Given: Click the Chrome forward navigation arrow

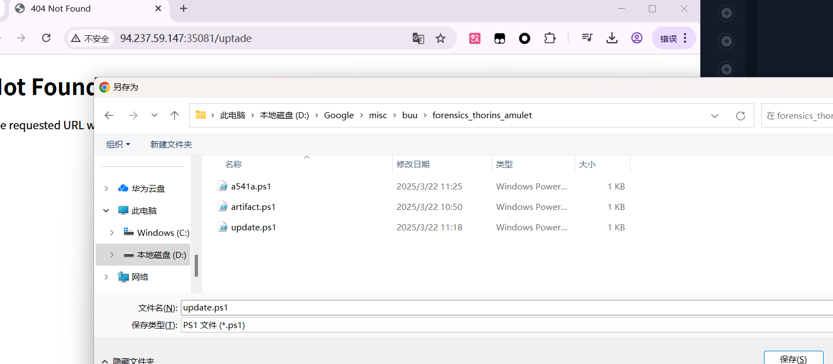Looking at the screenshot, I should click(21, 38).
